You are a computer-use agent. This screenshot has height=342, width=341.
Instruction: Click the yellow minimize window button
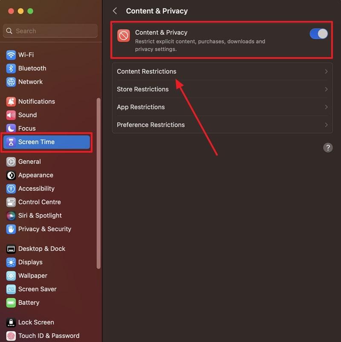pos(21,11)
